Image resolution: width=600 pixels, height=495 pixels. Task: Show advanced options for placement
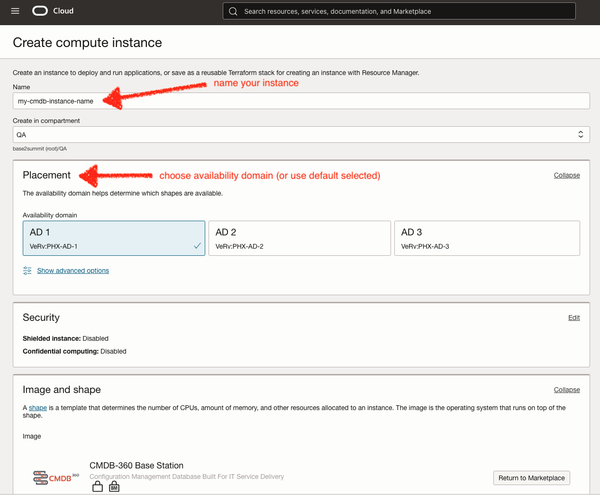click(x=73, y=271)
